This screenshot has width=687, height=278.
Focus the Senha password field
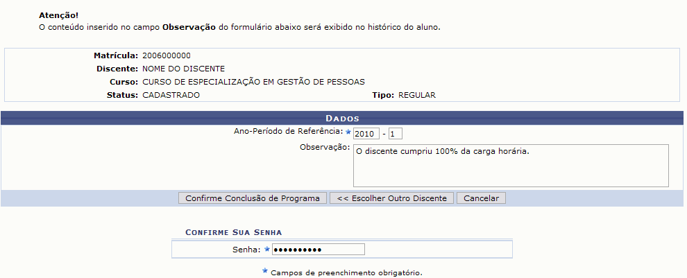click(318, 250)
